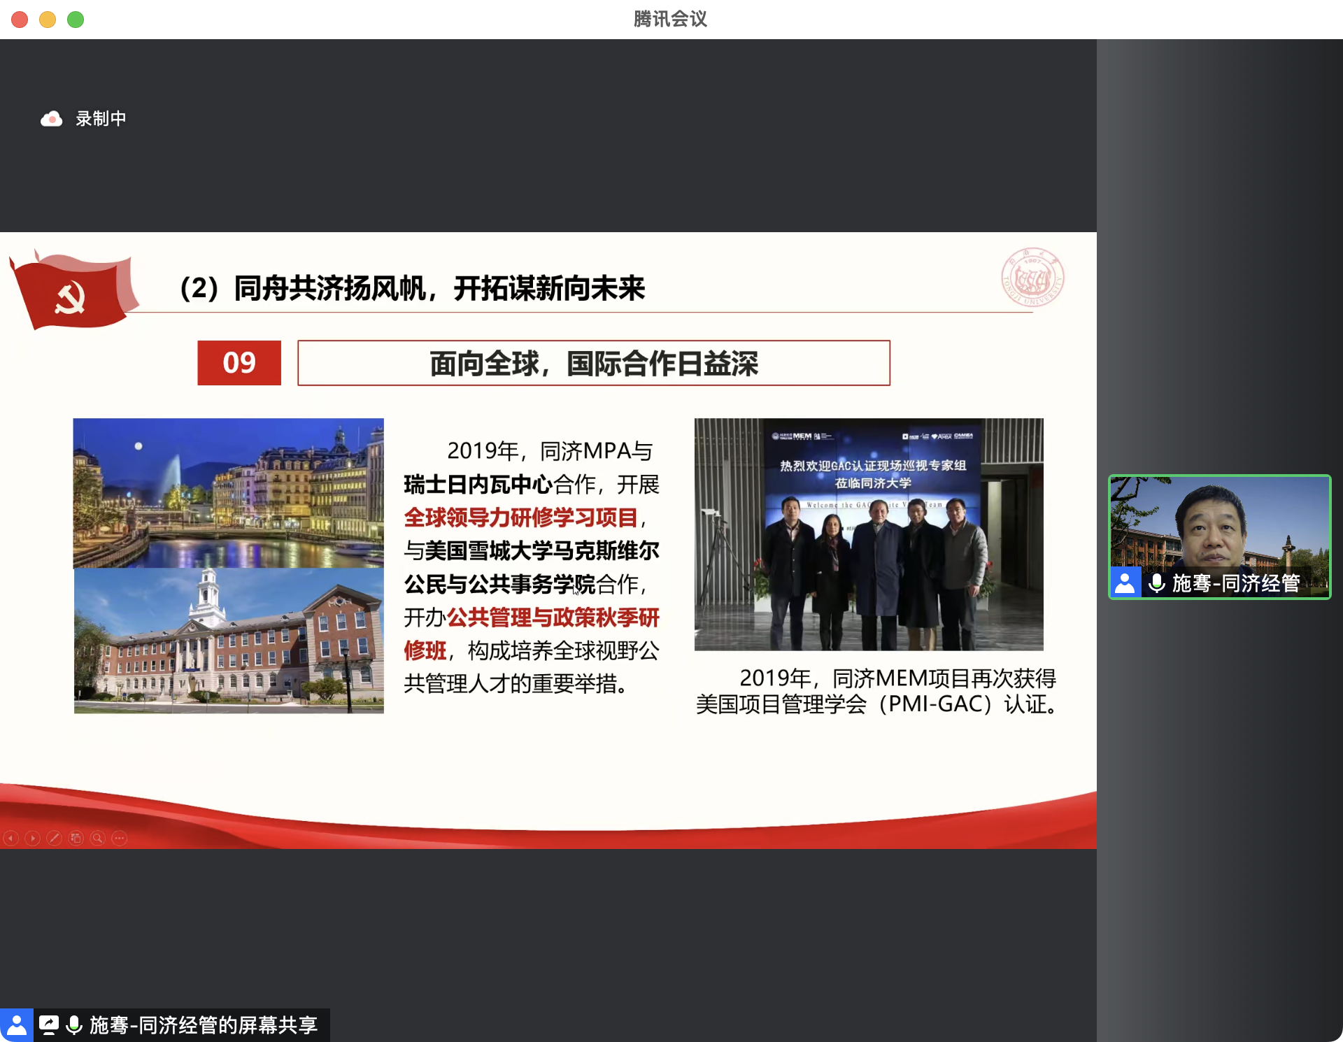Click the previous slide arrow button
Viewport: 1343px width, 1042px height.
point(10,838)
